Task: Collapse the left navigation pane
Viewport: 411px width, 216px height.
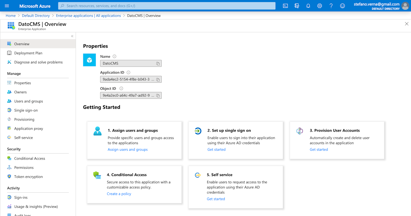Action: [x=72, y=36]
